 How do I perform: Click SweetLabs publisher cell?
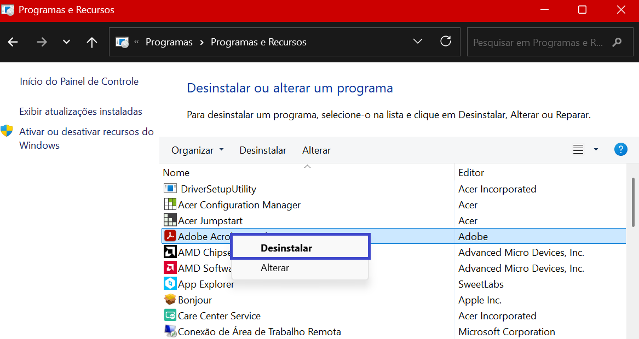[481, 284]
